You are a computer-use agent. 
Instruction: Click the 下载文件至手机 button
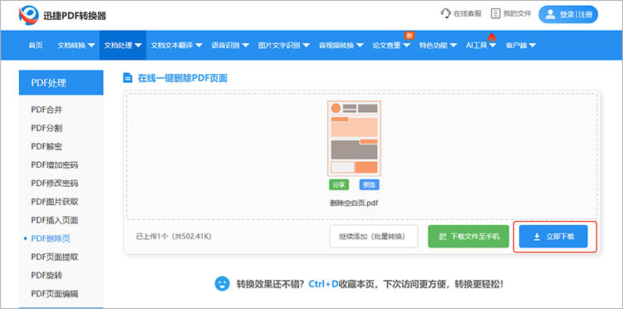coord(468,237)
